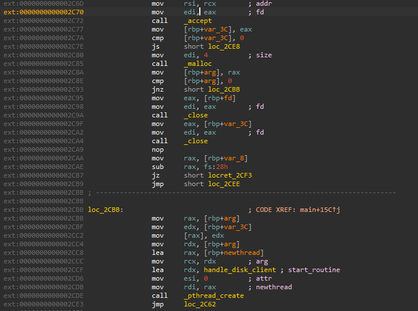Select arg in mov [rbp+arg], rax
This screenshot has width=418, height=311.
pos(210,73)
